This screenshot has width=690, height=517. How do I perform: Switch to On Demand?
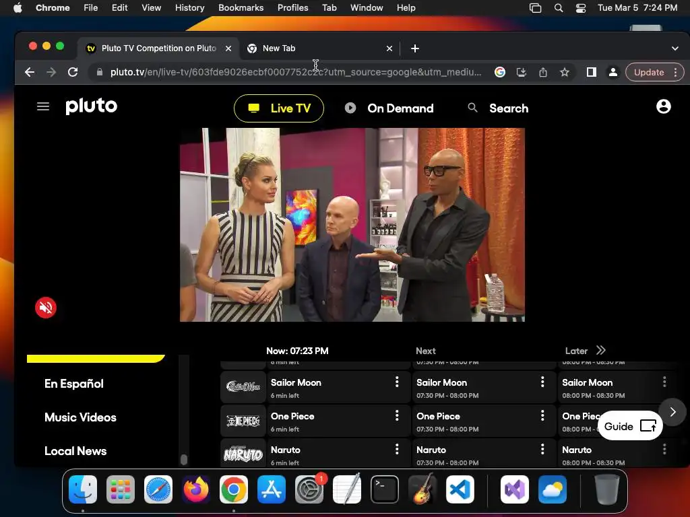pos(389,108)
